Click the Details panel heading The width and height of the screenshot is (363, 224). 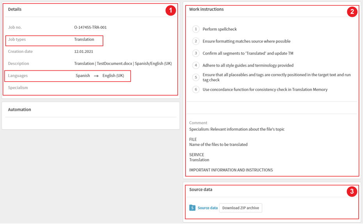(14, 9)
